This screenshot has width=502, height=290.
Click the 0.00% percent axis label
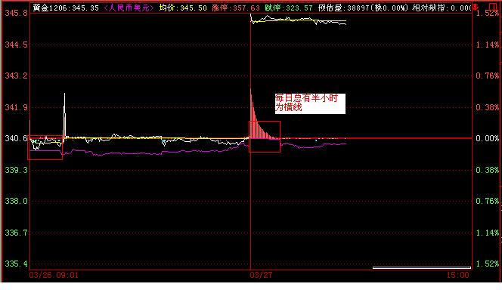(488, 138)
